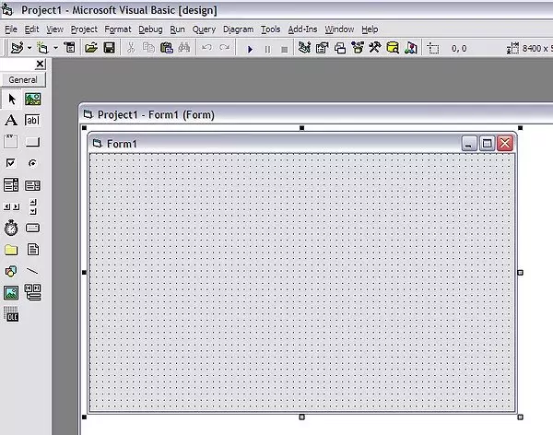553x435 pixels.
Task: Open the Toolbox window from the toolbar
Action: coord(375,48)
